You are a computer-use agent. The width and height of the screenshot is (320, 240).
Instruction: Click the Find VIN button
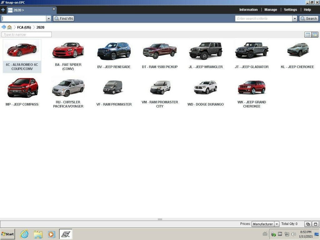click(64, 18)
